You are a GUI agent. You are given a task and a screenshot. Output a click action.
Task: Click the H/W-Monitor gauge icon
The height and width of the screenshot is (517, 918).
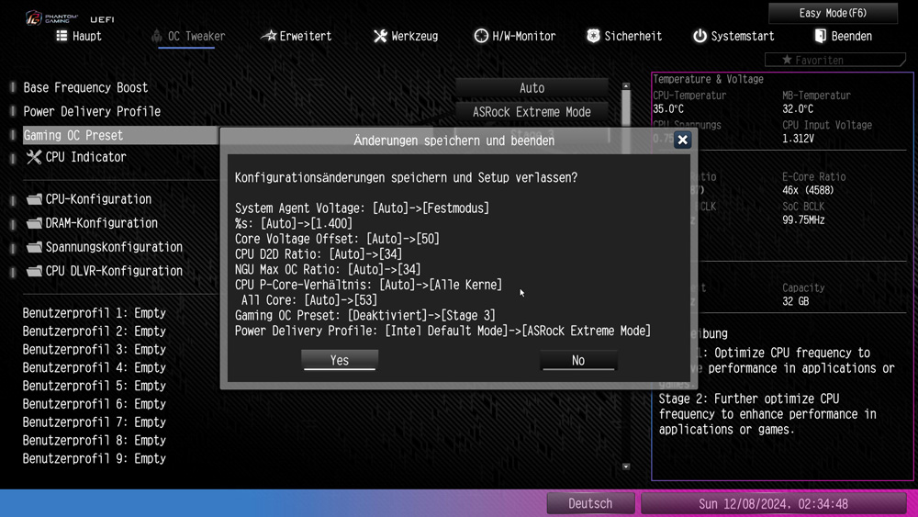coord(481,36)
